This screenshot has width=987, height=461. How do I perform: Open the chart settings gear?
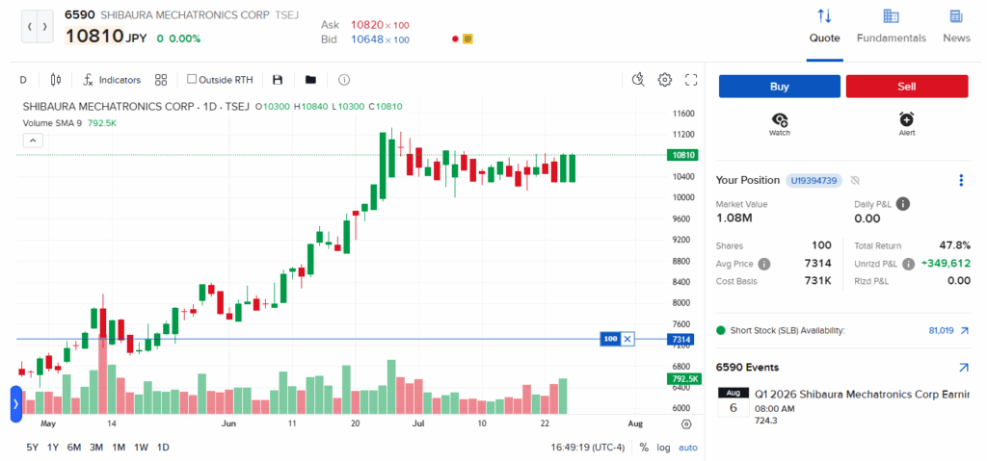pyautogui.click(x=665, y=80)
